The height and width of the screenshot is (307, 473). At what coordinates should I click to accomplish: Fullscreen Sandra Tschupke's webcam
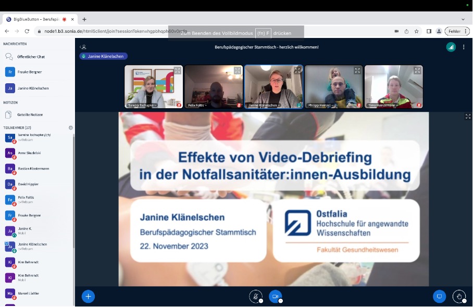tap(177, 70)
